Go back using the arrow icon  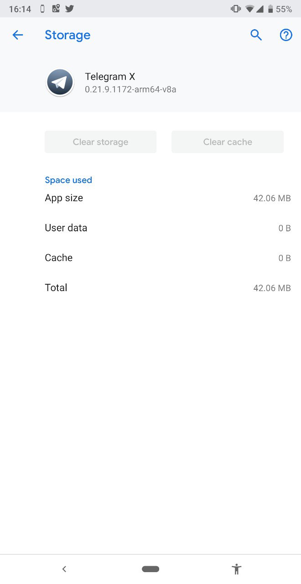point(18,35)
